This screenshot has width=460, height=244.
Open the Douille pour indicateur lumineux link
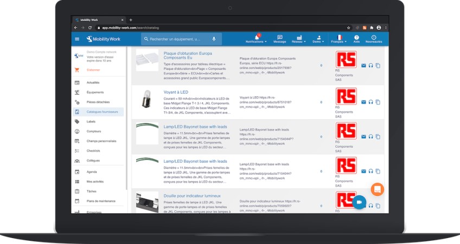click(x=192, y=196)
